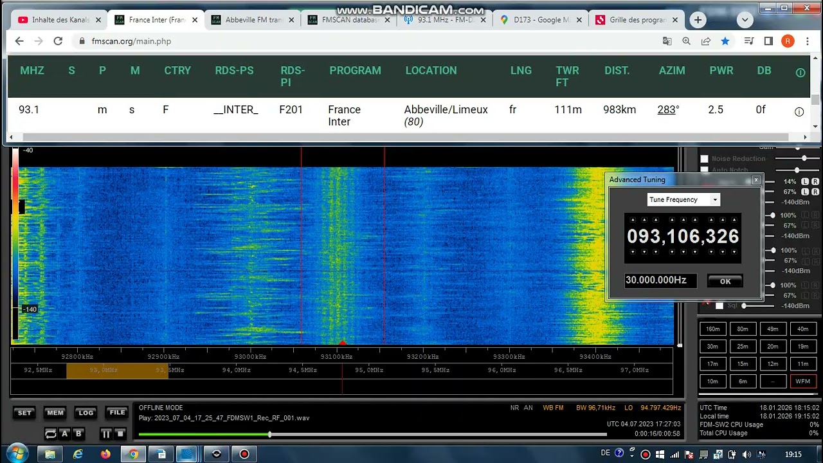The height and width of the screenshot is (463, 823).
Task: Click info icon in table header
Action: coord(800,73)
